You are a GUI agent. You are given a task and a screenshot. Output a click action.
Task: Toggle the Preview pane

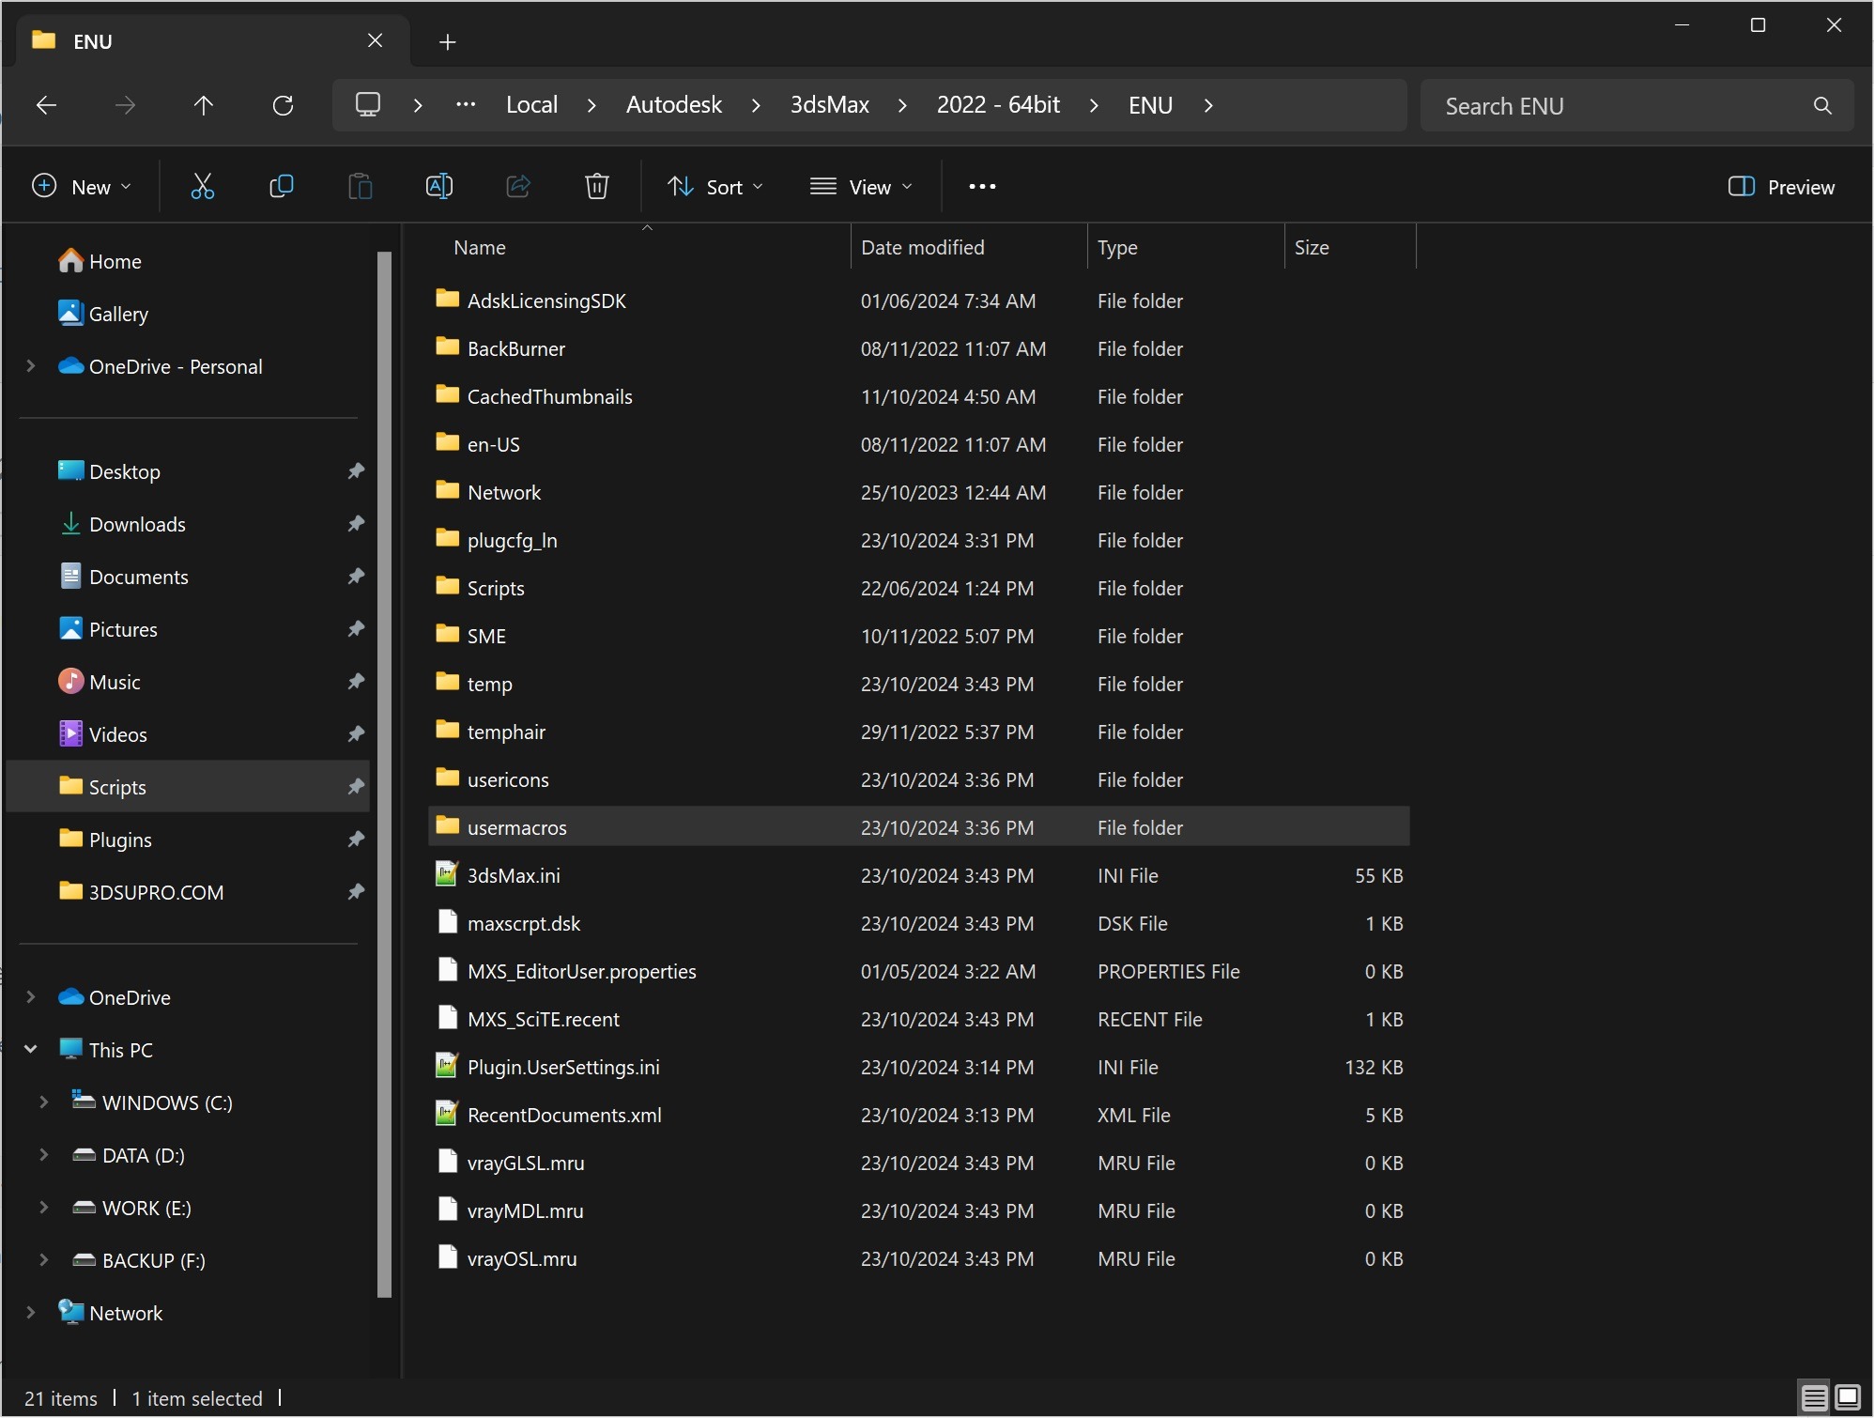pos(1781,187)
